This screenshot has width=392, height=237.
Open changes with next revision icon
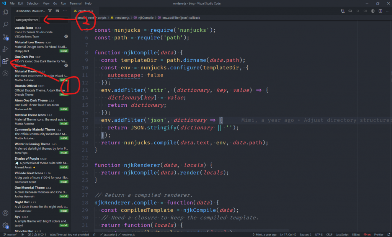point(365,11)
